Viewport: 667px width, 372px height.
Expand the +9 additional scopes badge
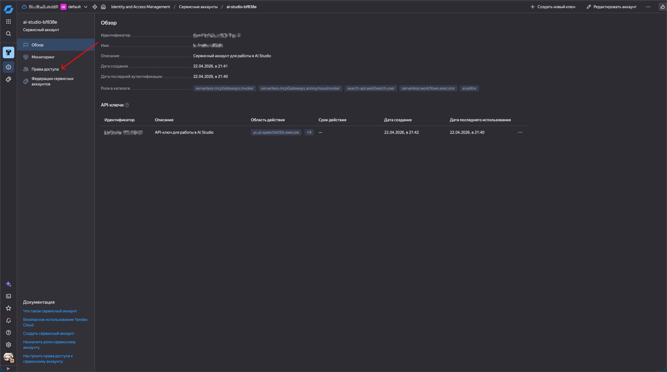(x=309, y=132)
